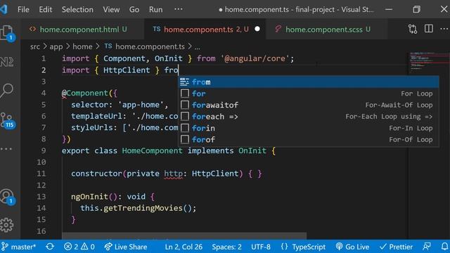The width and height of the screenshot is (450, 253).
Task: Click Prettier status item
Action: coord(396,247)
